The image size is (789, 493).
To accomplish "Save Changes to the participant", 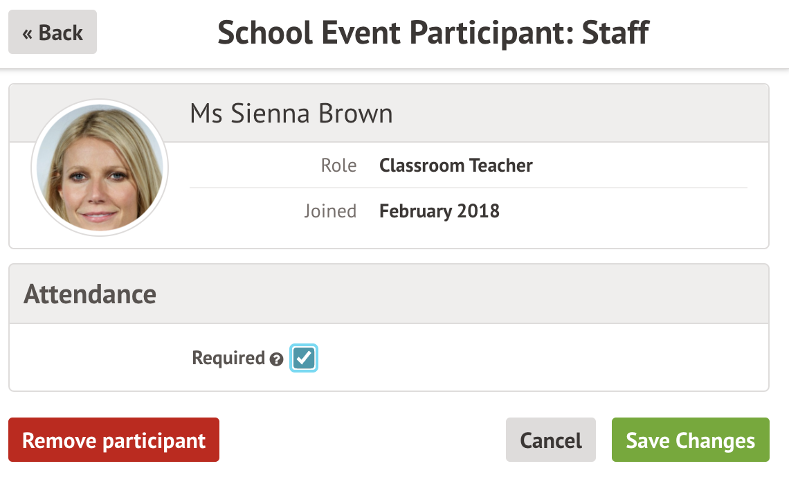I will (x=690, y=440).
